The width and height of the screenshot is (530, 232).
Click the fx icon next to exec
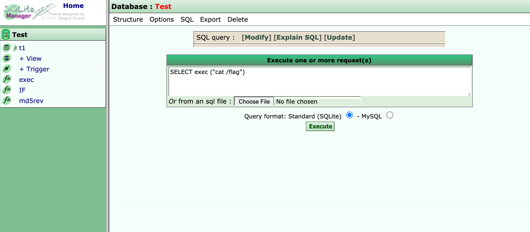coord(7,80)
